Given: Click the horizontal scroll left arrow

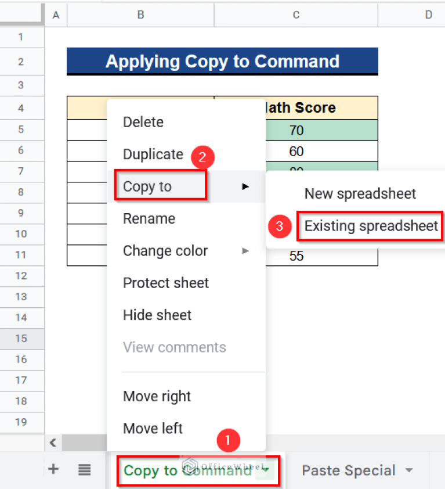Looking at the screenshot, I should [53, 443].
